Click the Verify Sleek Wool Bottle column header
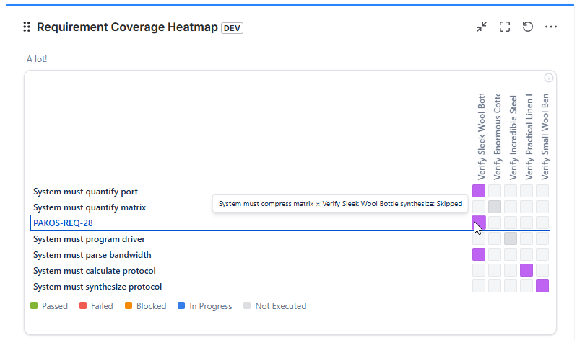 pyautogui.click(x=481, y=137)
